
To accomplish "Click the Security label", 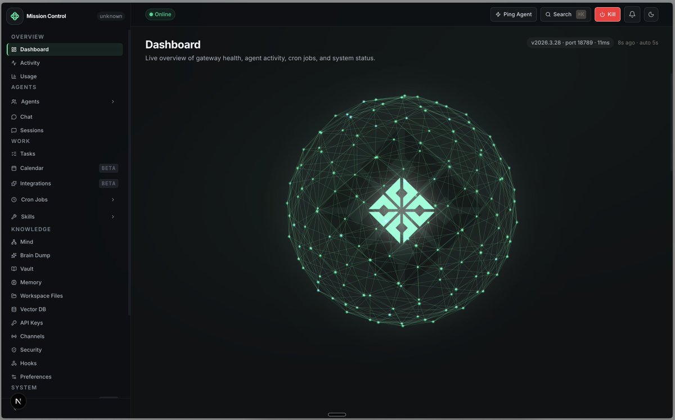I will 31,350.
